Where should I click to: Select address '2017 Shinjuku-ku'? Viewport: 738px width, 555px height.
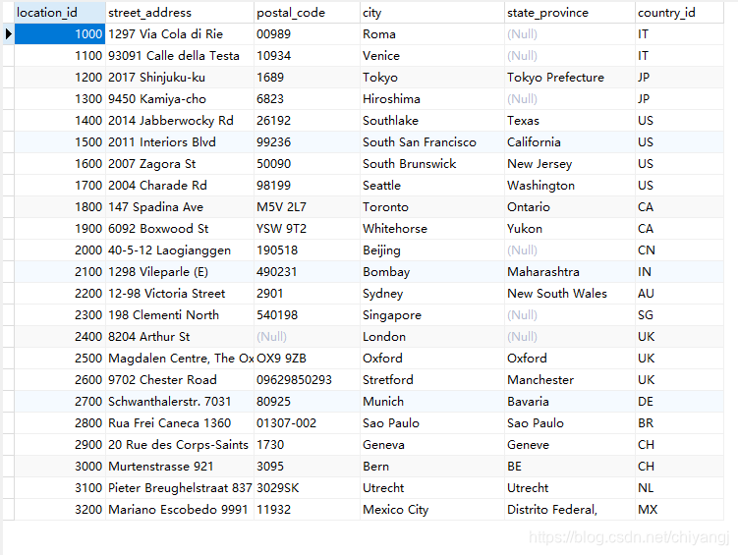[180, 78]
